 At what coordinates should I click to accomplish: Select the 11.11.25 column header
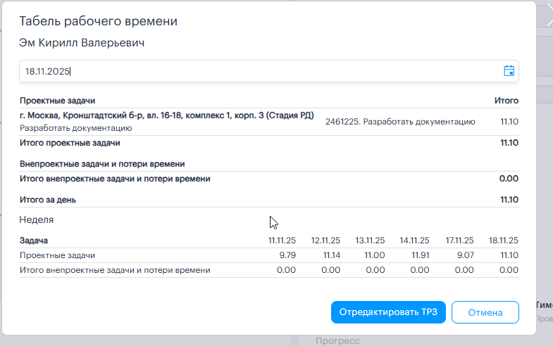[x=282, y=241]
